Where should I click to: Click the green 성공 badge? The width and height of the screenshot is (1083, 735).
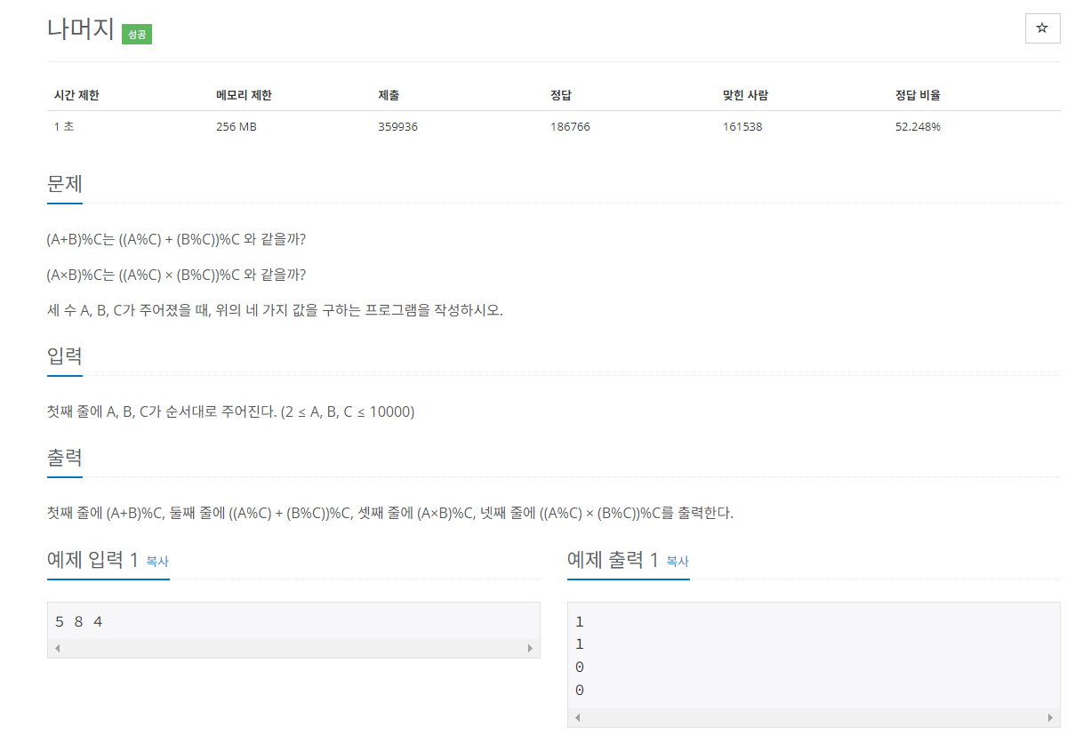pyautogui.click(x=137, y=35)
